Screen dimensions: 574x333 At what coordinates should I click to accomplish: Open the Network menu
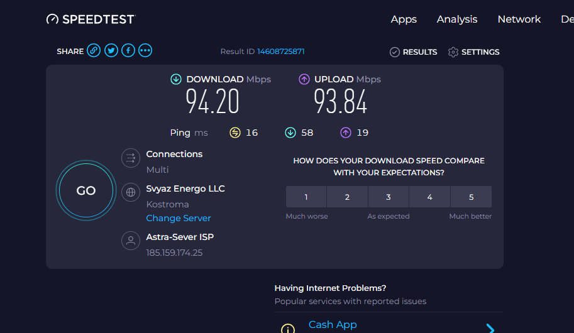[x=519, y=19]
